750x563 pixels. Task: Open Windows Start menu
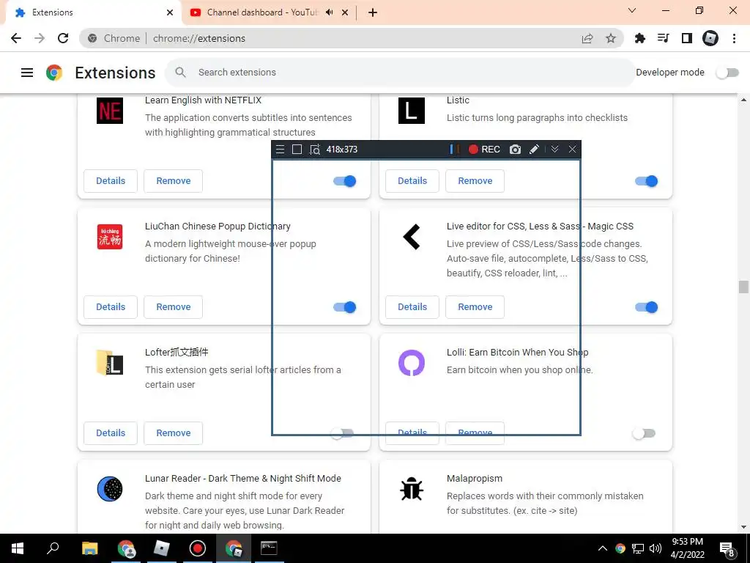[18, 548]
